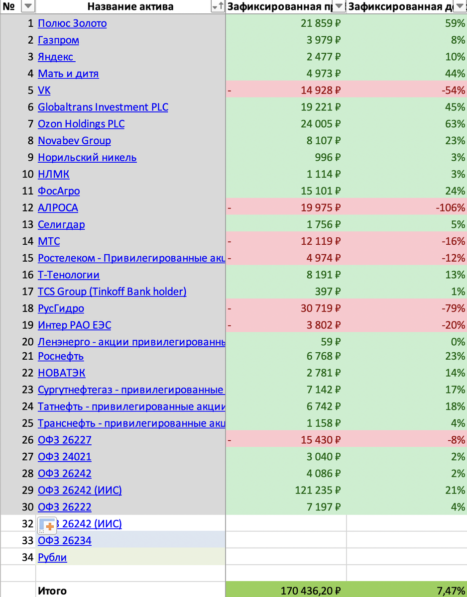Open the Ленэнерго привилегированные акции link

pos(131,342)
